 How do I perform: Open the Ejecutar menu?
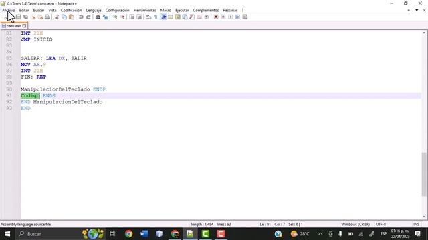coord(182,10)
